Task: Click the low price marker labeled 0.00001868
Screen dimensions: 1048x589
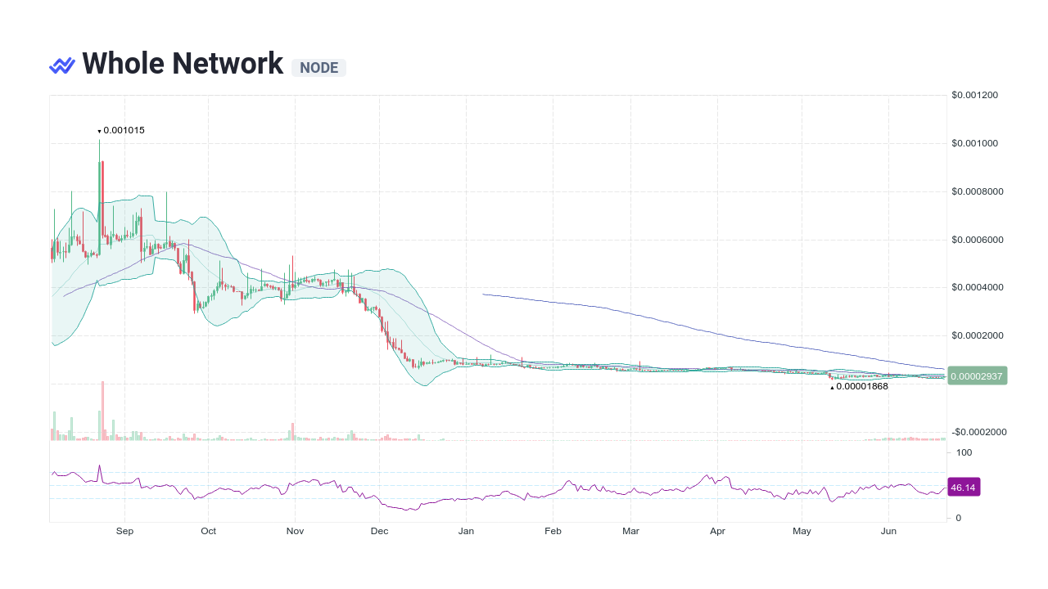Action: tap(858, 386)
